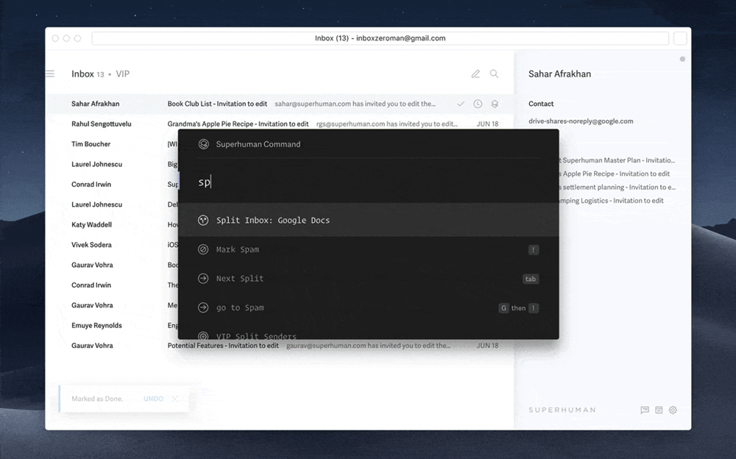This screenshot has width=736, height=459.
Task: Click the Mark Spam command icon
Action: click(203, 249)
